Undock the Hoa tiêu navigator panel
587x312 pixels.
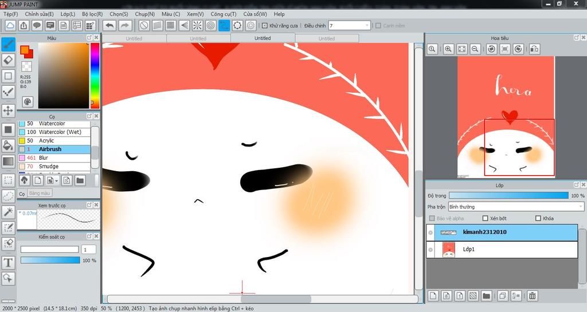click(x=577, y=38)
